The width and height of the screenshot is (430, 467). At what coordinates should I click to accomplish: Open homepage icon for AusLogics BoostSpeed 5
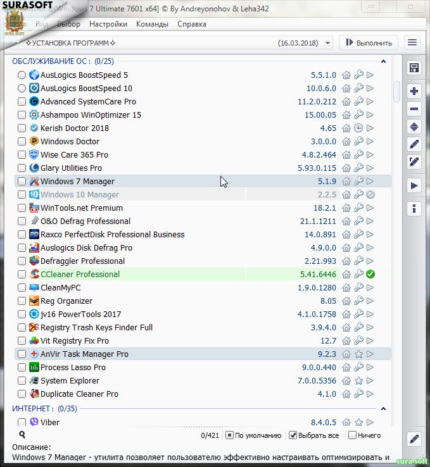(x=346, y=75)
